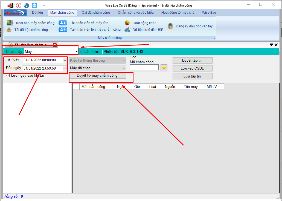Click the Lưu tập tin button
Image resolution: width=282 pixels, height=201 pixels.
click(x=193, y=76)
